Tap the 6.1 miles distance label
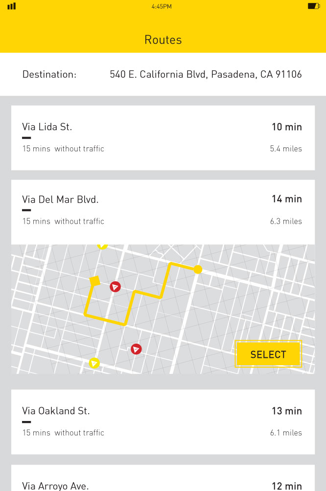This screenshot has width=326, height=491. click(286, 433)
